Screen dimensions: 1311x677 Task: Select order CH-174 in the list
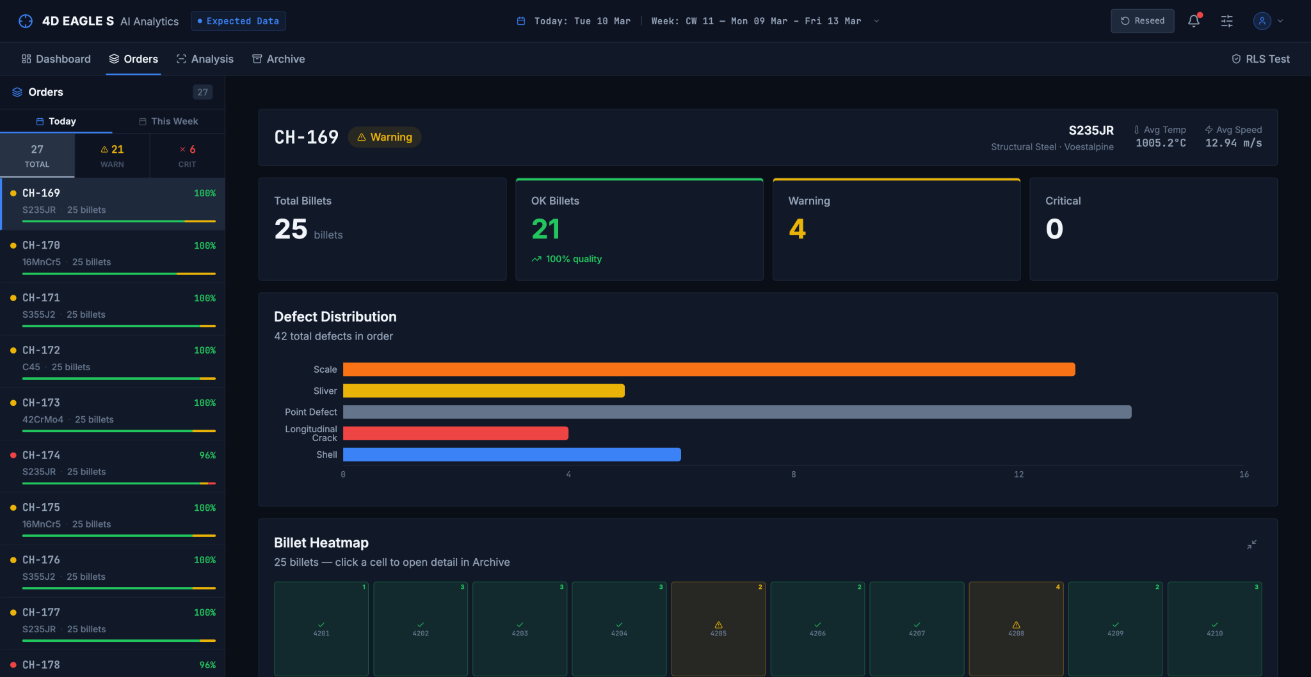[112, 465]
